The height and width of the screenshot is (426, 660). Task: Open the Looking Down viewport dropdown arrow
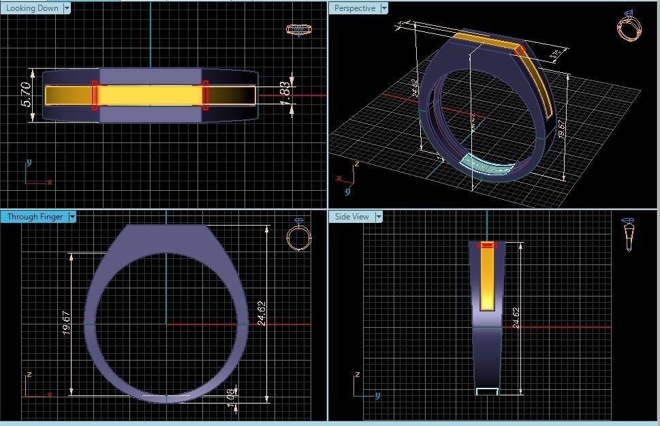pos(67,8)
